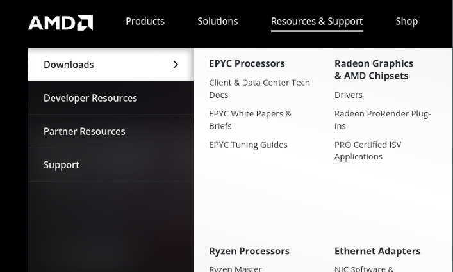453x272 pixels.
Task: Select Resources & Support in navigation
Action: coord(317,22)
